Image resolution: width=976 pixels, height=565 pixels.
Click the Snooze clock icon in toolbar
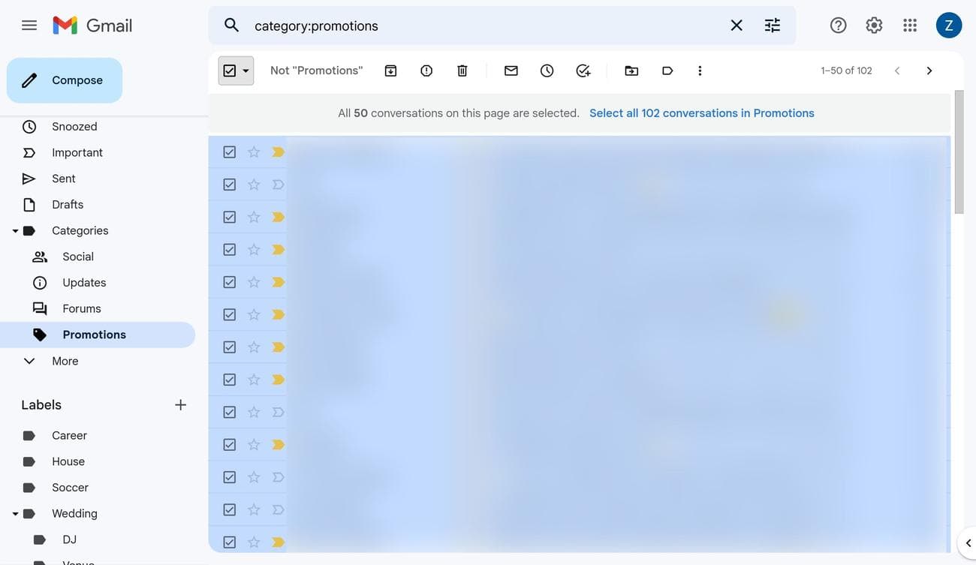547,71
